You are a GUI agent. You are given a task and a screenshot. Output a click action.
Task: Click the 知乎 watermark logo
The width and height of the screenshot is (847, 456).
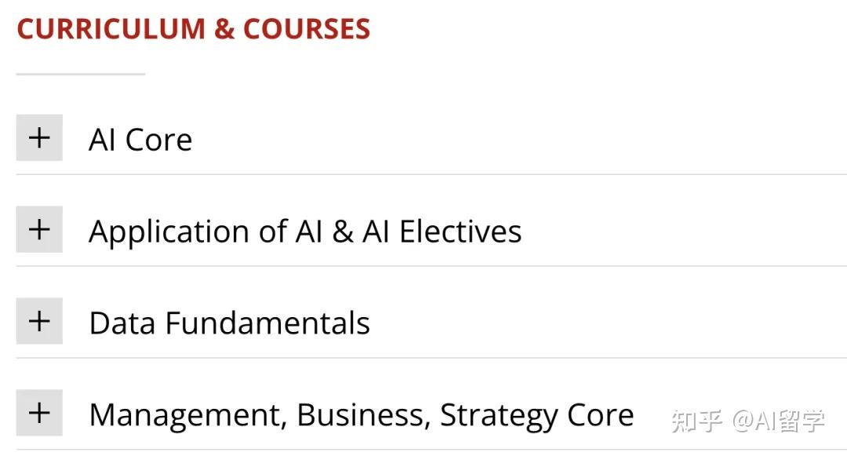tap(696, 420)
